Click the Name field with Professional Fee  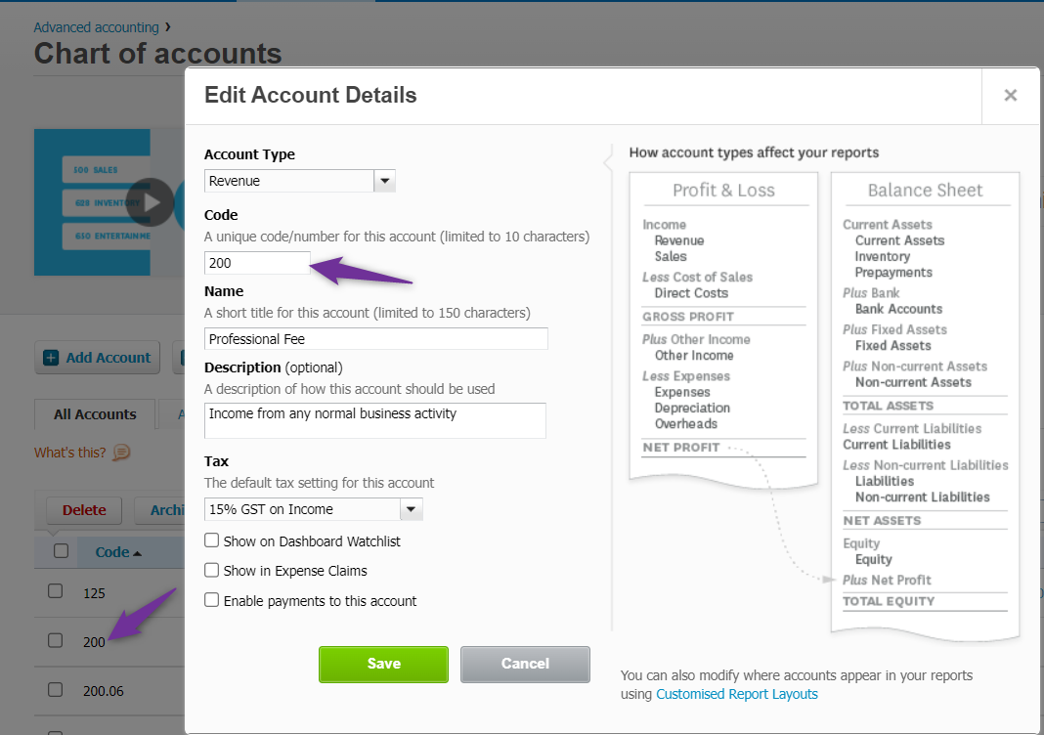pos(375,339)
